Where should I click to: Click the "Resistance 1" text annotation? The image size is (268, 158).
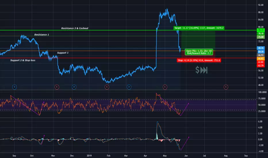tap(41, 35)
